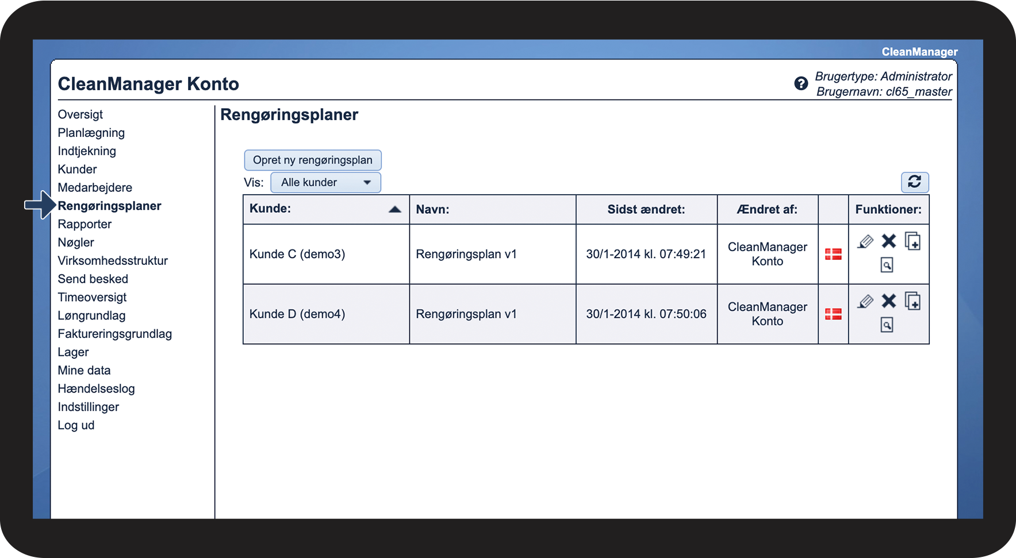
Task: Select Send besked in the sidebar
Action: coord(93,279)
